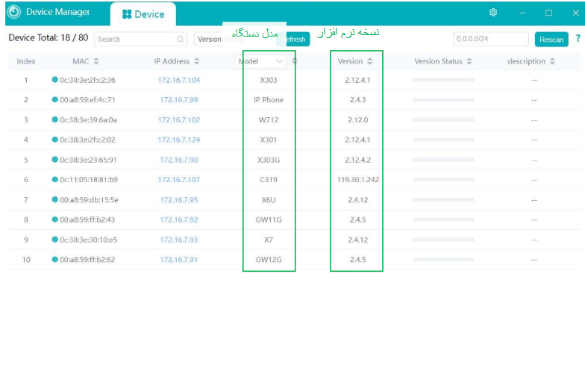Click the Device Manager logo icon
585x368 pixels.
[14, 12]
